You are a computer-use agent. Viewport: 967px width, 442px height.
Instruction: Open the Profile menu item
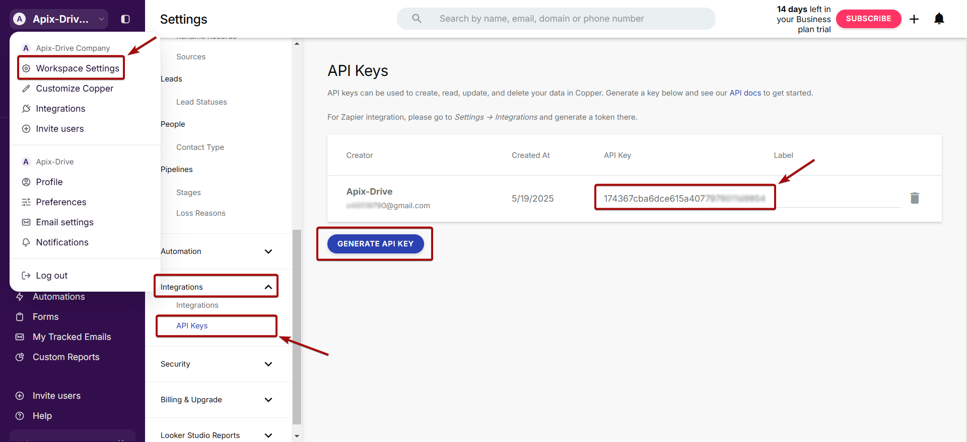49,182
